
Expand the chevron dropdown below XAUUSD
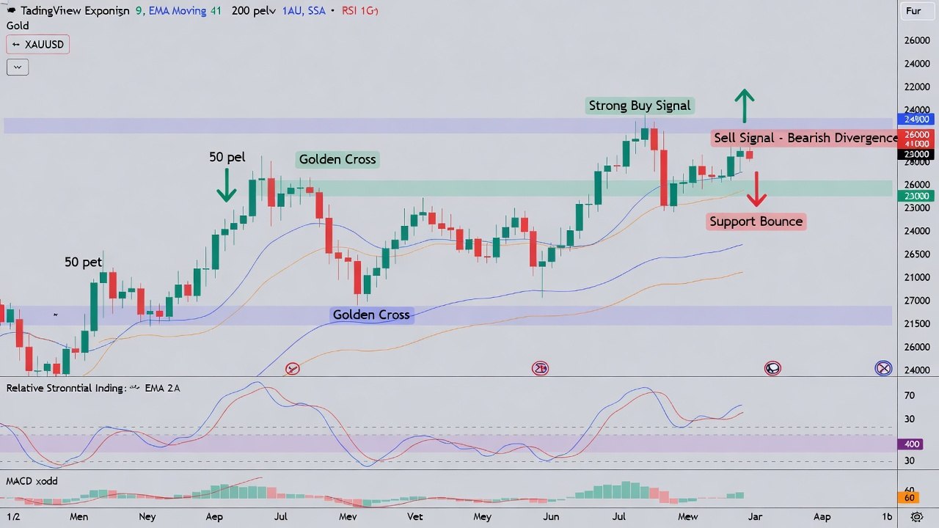[17, 67]
